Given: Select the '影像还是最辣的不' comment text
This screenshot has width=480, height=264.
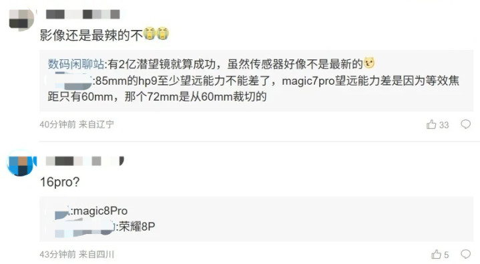Looking at the screenshot, I should (91, 35).
